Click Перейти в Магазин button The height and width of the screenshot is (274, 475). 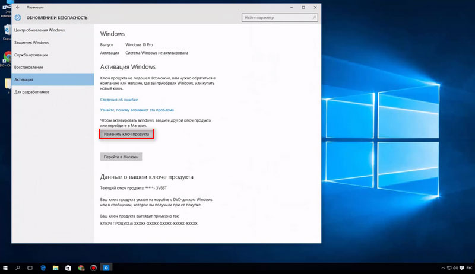tap(121, 157)
